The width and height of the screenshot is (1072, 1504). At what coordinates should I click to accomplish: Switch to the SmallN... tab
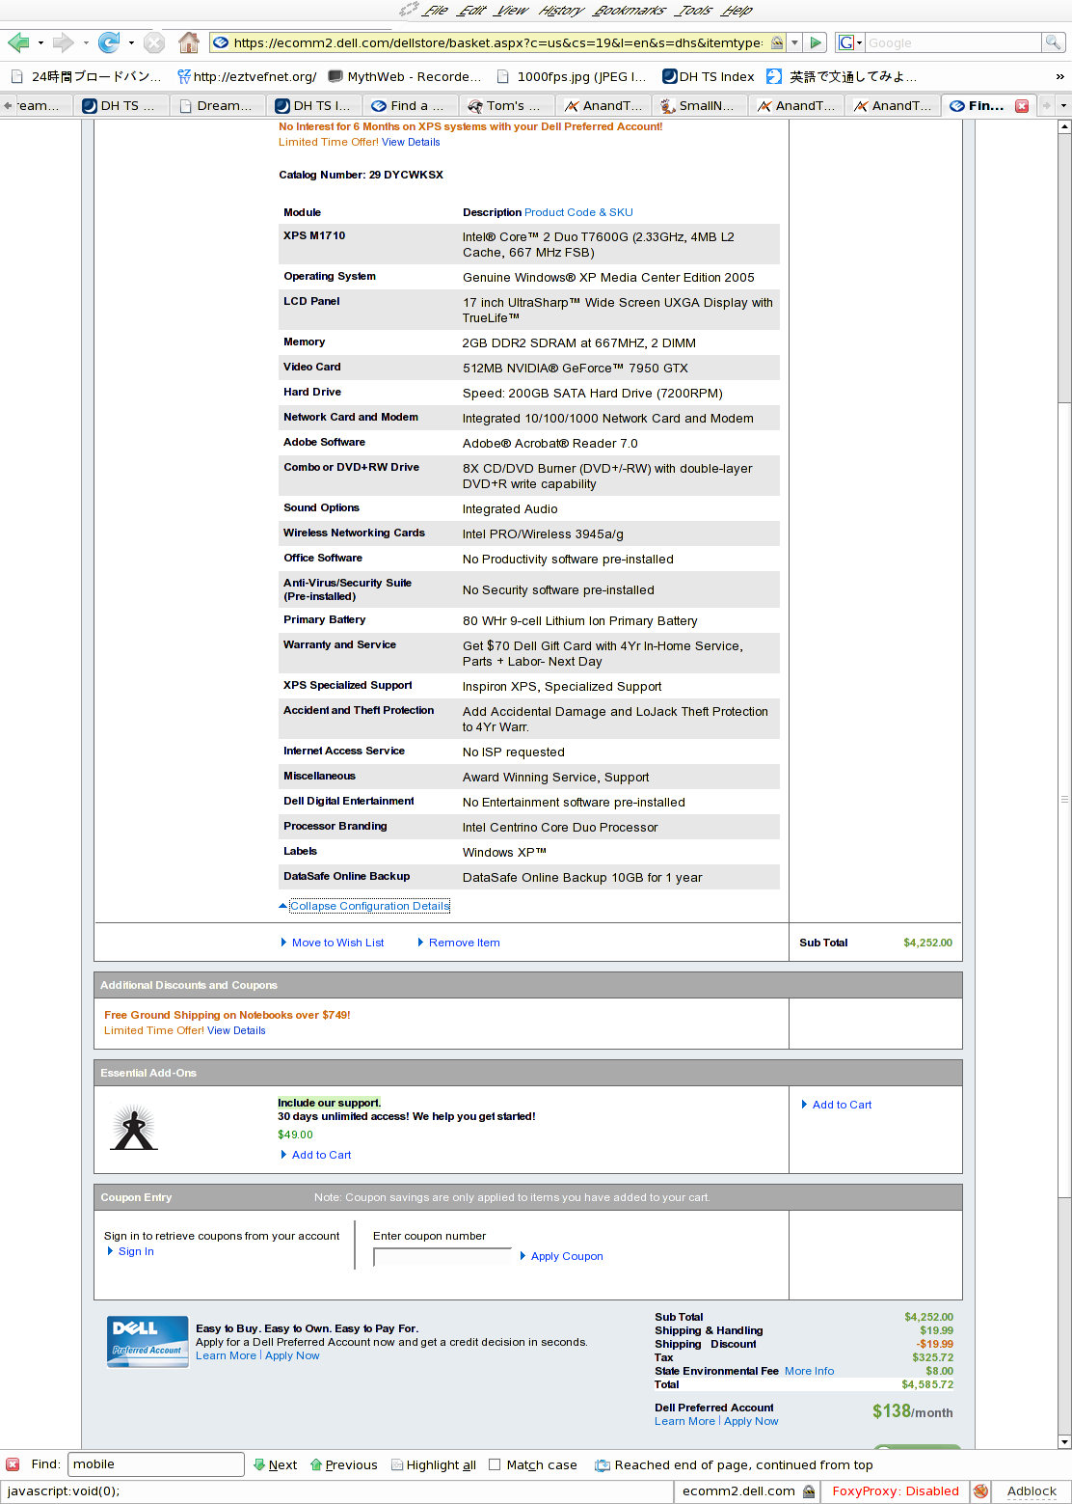tap(700, 105)
